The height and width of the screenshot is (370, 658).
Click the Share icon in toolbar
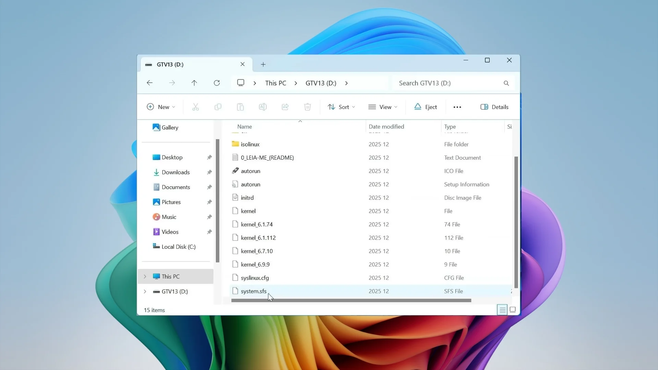coord(285,107)
